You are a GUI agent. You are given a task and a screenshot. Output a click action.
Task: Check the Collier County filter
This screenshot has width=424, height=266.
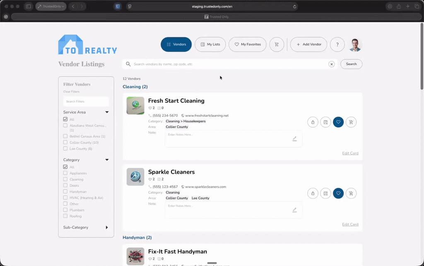[x=65, y=143]
